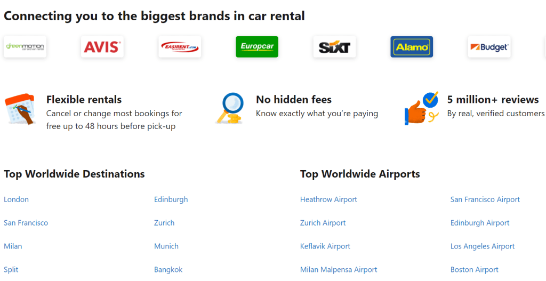Open the Heathrow Airport link

[328, 199]
